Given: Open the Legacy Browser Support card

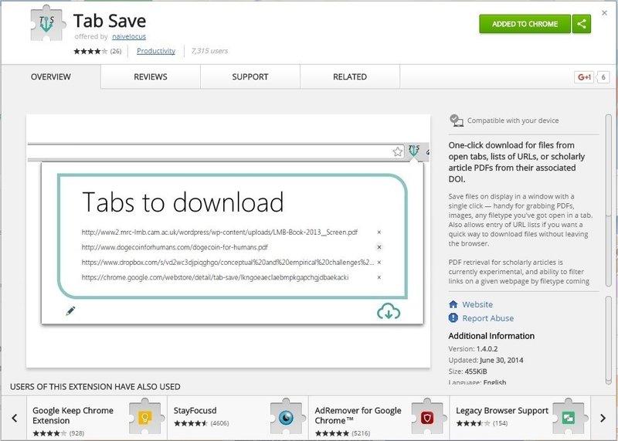Looking at the screenshot, I should pyautogui.click(x=520, y=418).
